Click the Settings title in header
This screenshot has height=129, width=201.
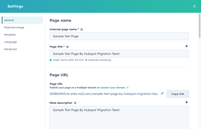point(15,6)
